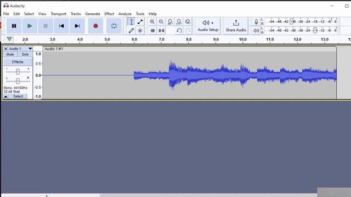Image resolution: width=351 pixels, height=197 pixels.
Task: Click the Stop button
Action: click(x=46, y=26)
